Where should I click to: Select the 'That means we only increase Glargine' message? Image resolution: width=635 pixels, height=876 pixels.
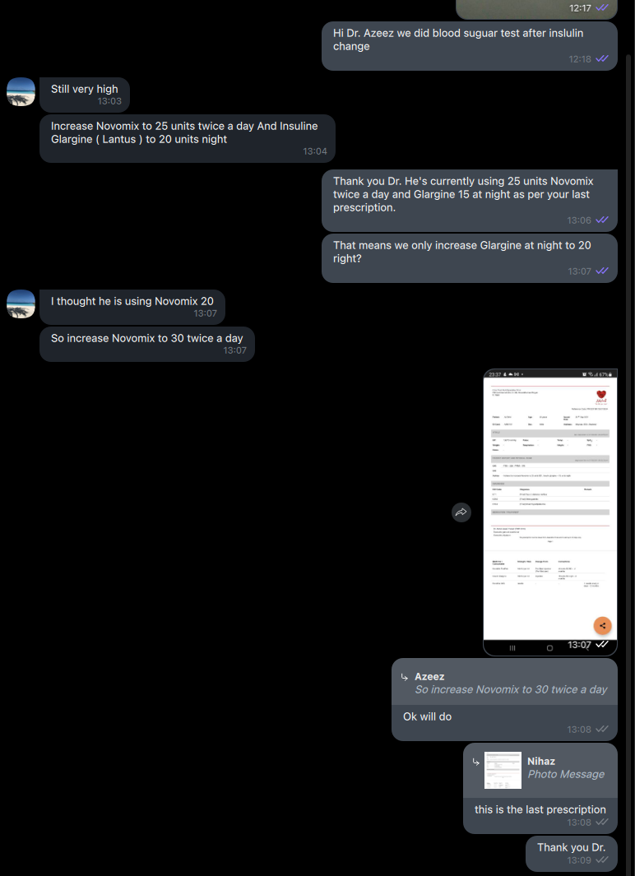pos(469,258)
